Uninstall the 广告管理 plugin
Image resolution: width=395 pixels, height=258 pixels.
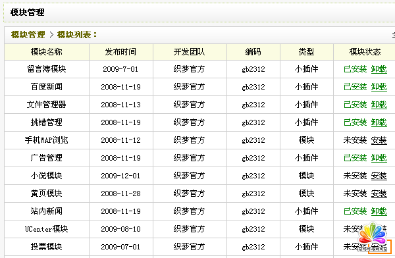coord(379,158)
